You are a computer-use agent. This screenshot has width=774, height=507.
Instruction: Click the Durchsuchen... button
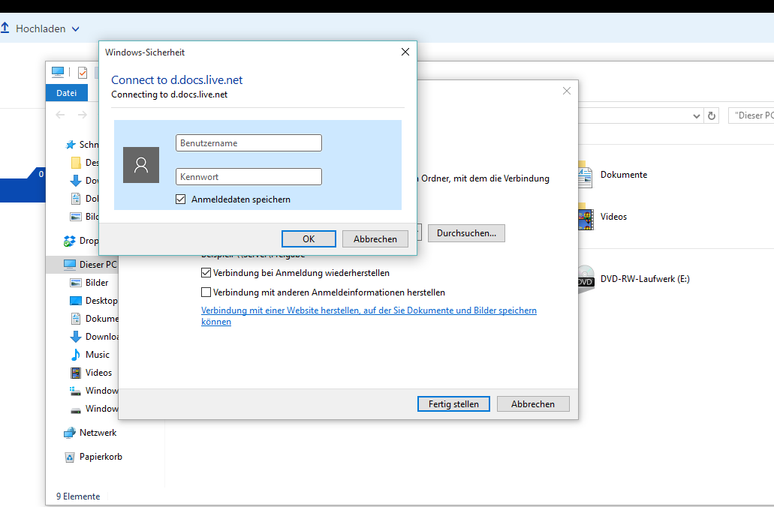[466, 233]
